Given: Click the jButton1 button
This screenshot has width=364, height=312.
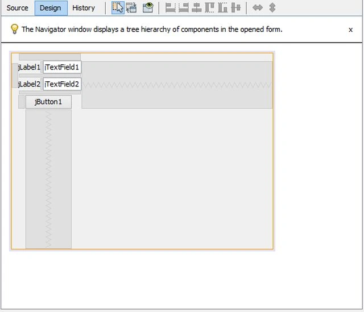Looking at the screenshot, I should (48, 102).
